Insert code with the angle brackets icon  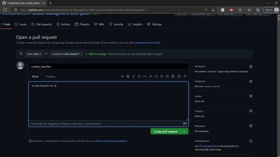[x=145, y=76]
